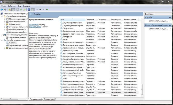The height and width of the screenshot is (105, 173).
Task: Click the Up one level folder icon
Action: coord(10,10)
